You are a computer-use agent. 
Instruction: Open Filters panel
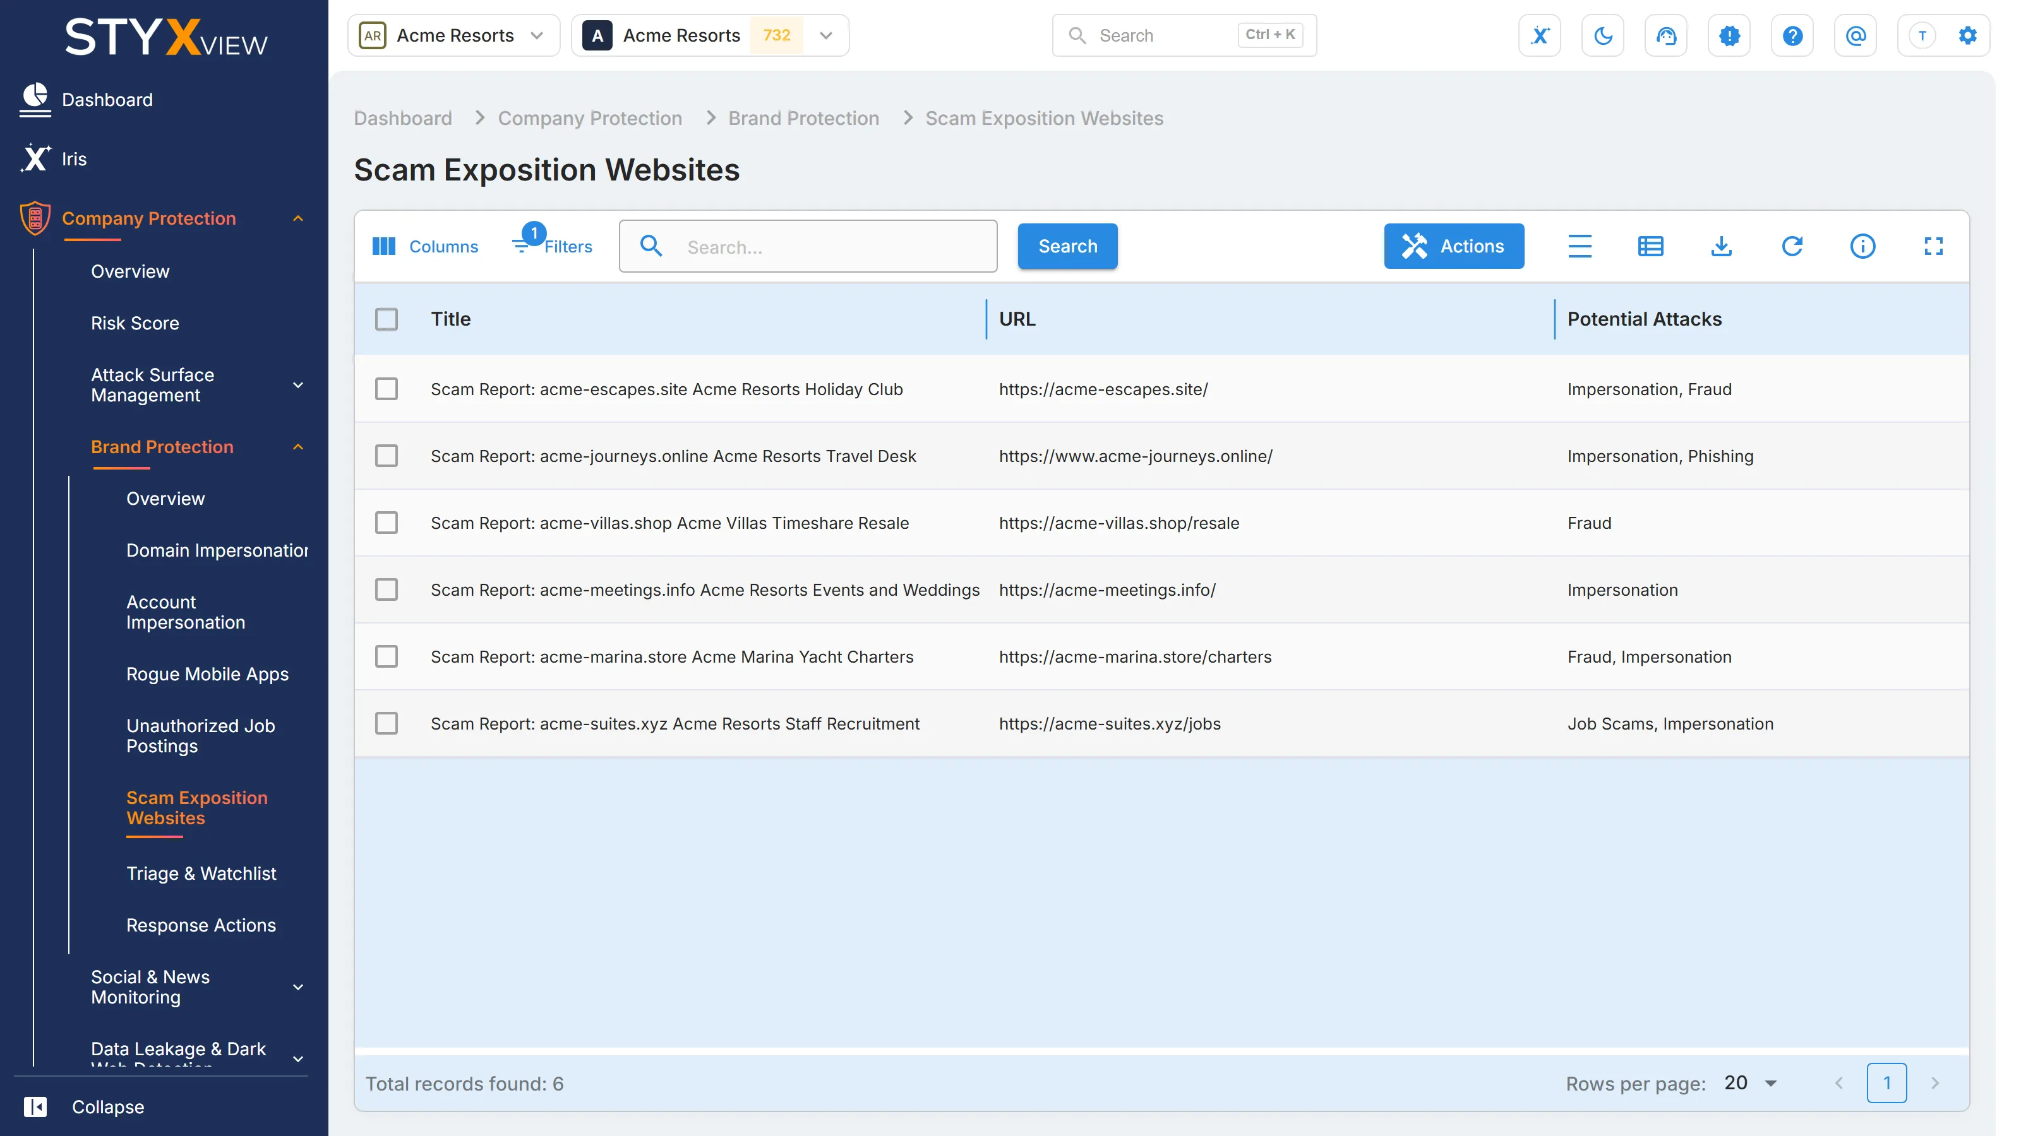(x=553, y=246)
